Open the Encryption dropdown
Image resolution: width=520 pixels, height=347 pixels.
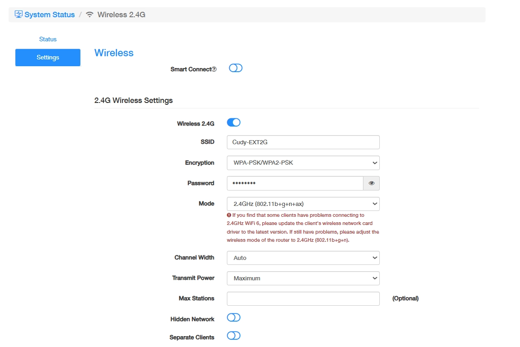tap(303, 163)
